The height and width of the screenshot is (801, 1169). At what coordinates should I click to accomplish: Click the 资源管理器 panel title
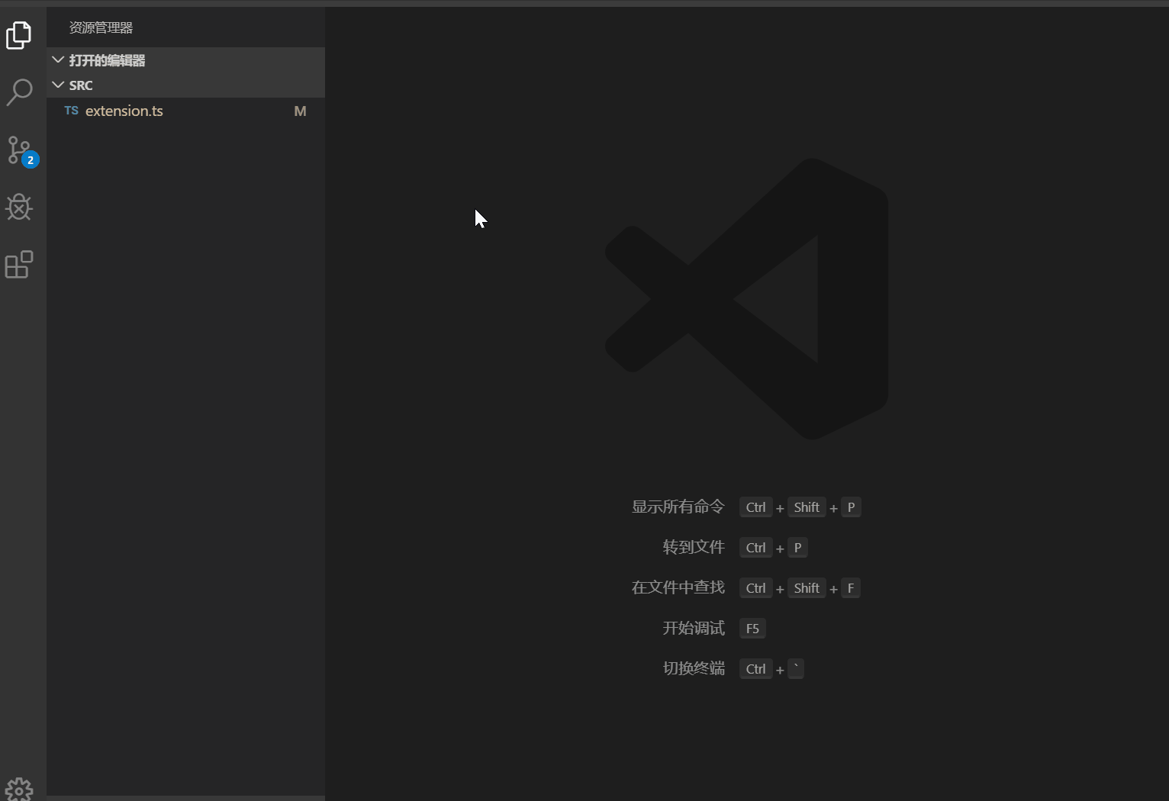[101, 27]
